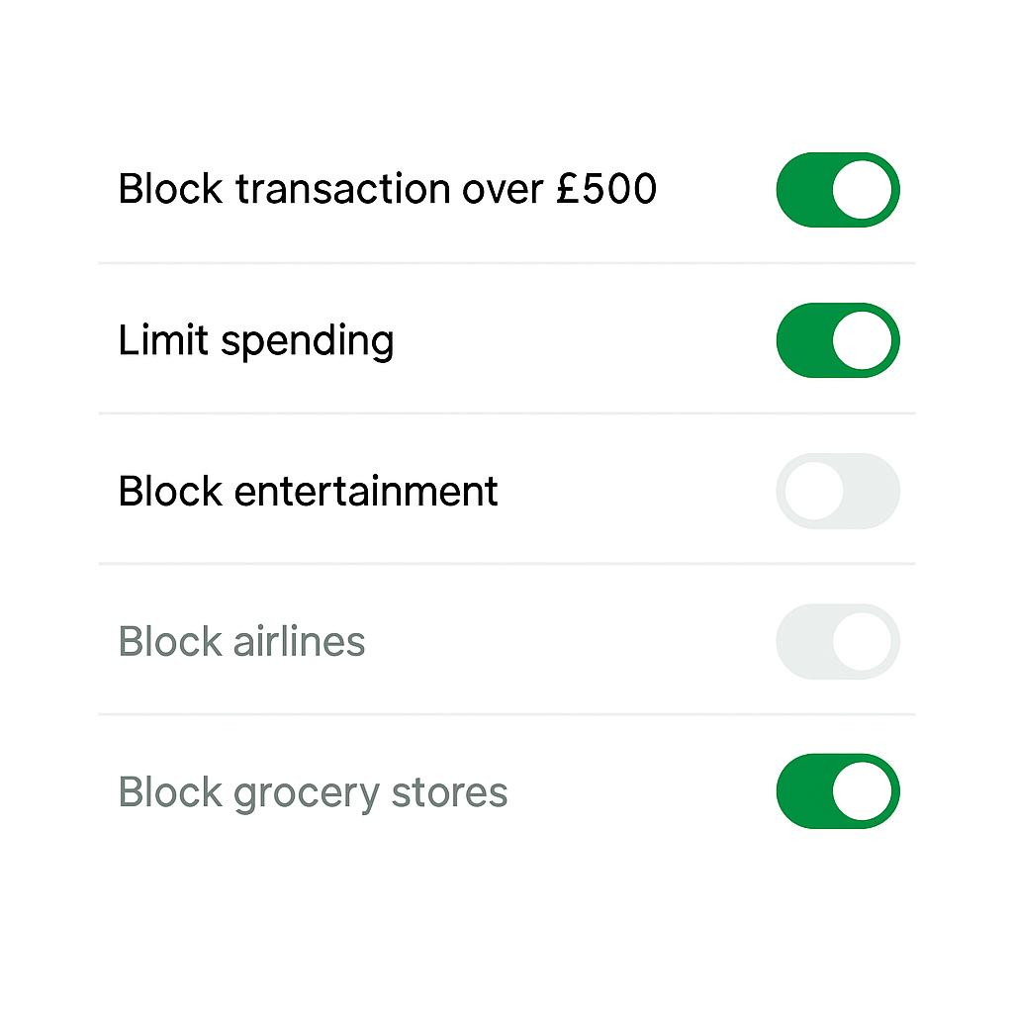
Task: Click grey track of the Block entertainment toggle
Action: click(x=873, y=491)
